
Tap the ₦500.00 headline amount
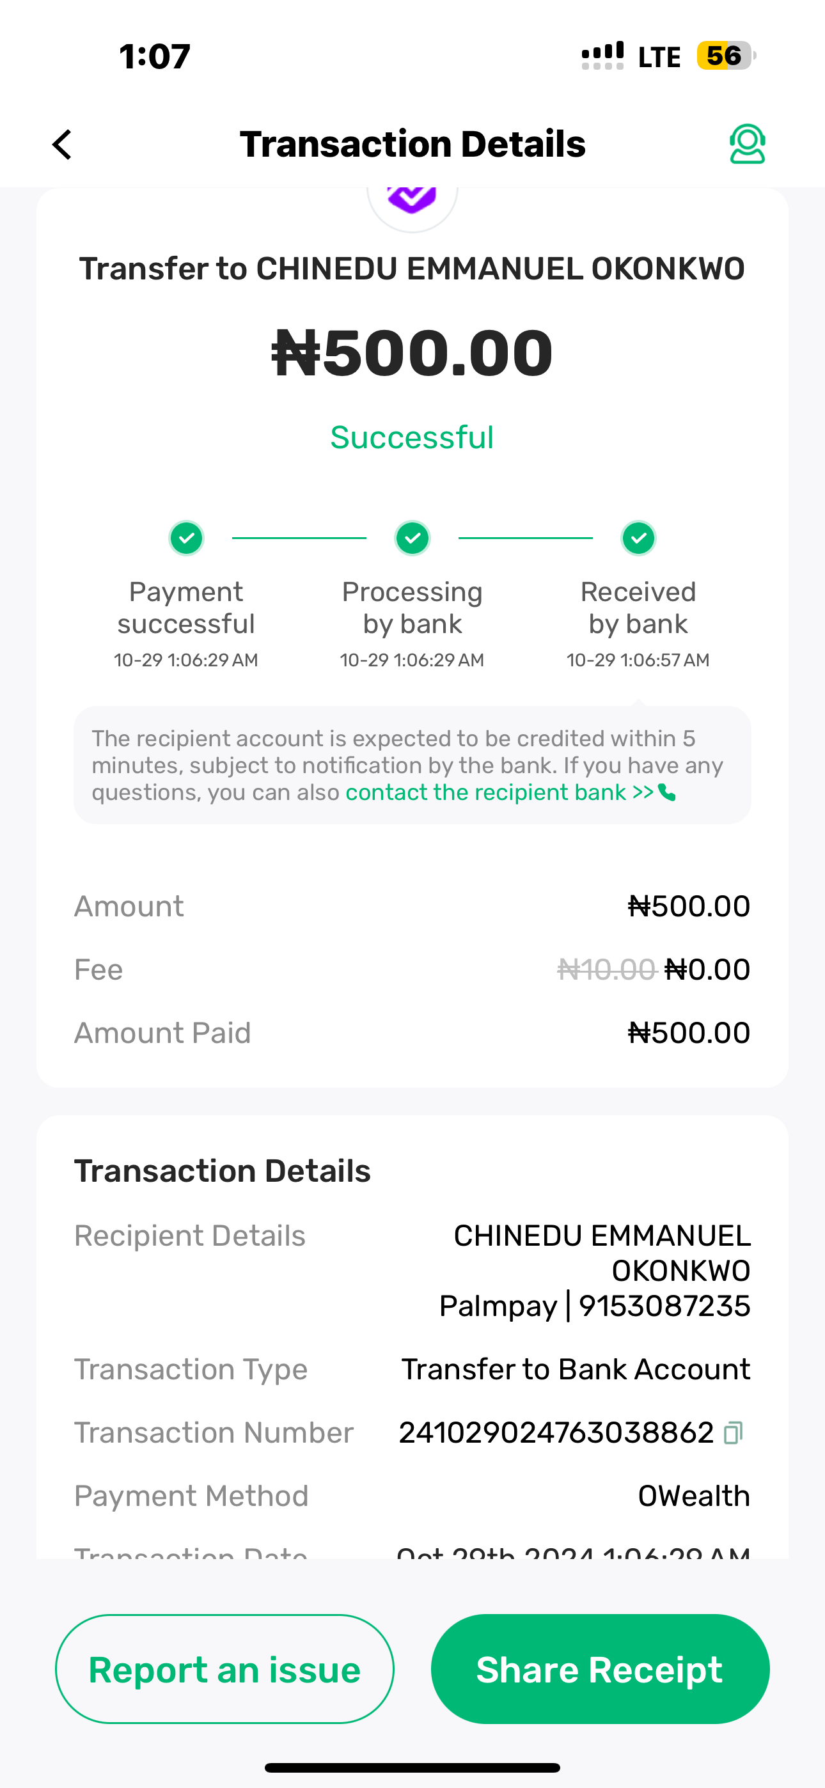tap(412, 352)
